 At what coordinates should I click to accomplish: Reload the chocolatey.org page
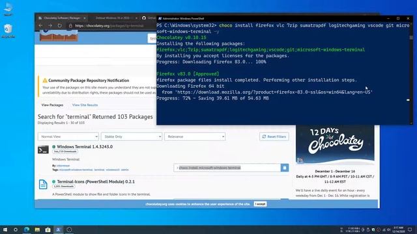point(60,26)
